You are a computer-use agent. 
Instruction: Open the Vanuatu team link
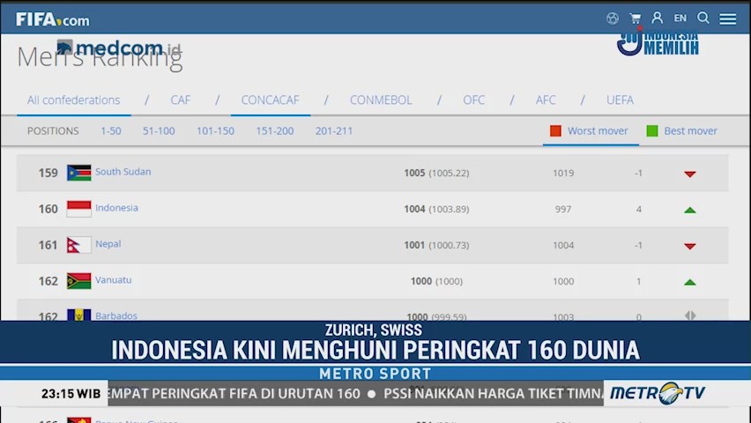tap(113, 279)
